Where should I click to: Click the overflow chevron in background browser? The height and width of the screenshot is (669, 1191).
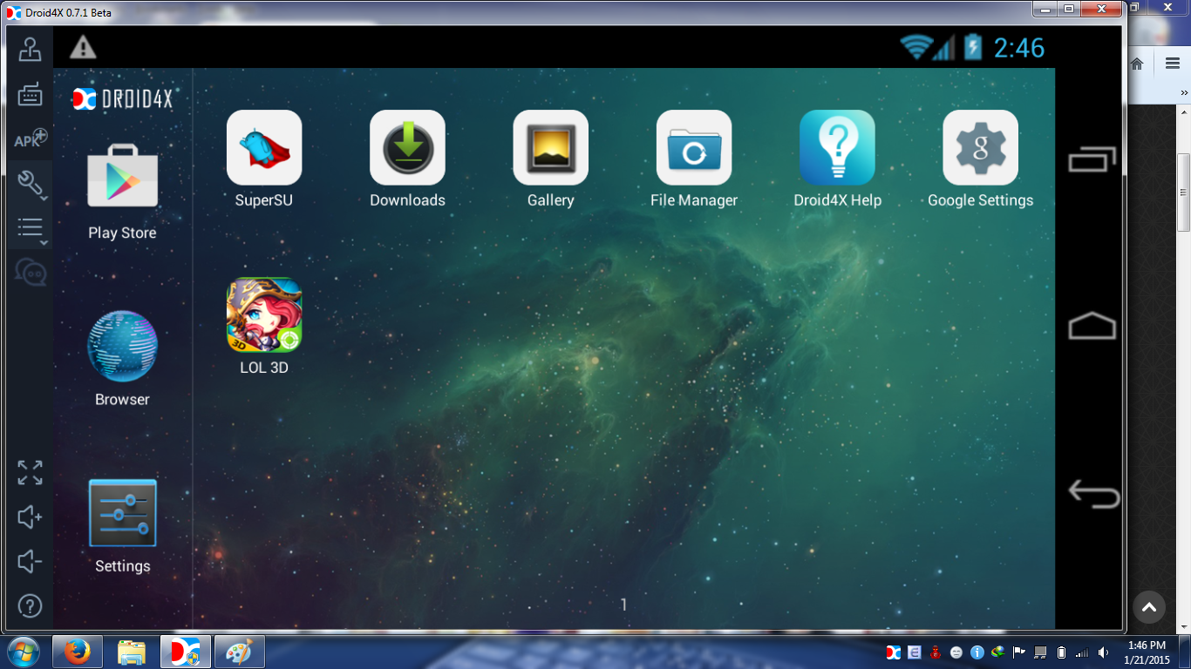1185,92
